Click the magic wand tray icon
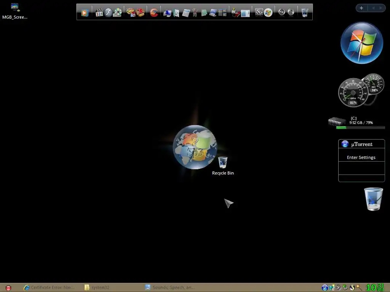 [x=359, y=287]
